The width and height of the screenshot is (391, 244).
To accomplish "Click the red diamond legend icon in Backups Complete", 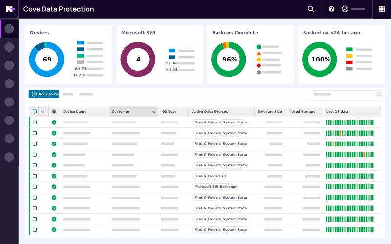I will pos(259,66).
